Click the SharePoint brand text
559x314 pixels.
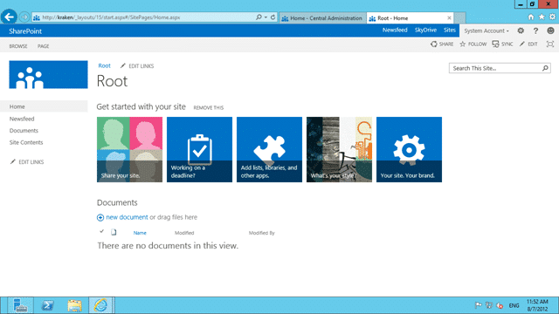pyautogui.click(x=25, y=31)
